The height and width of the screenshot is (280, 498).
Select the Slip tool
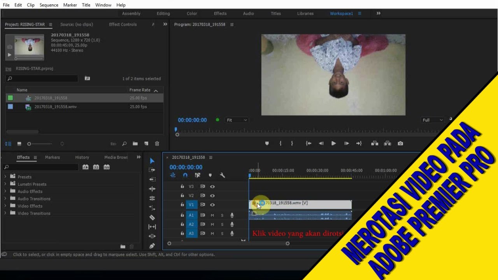point(152,227)
